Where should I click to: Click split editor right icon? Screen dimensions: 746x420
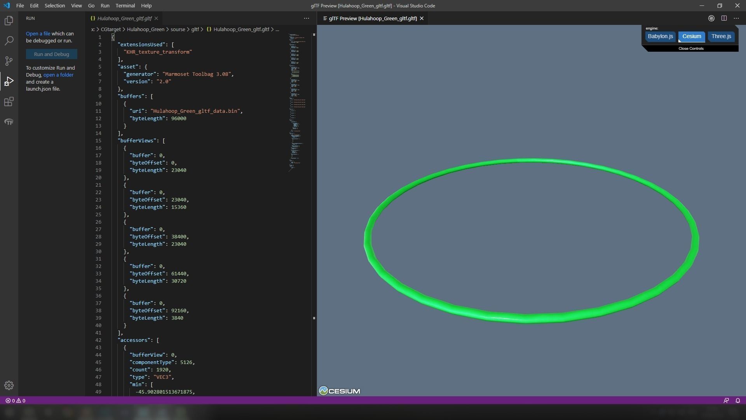tap(724, 18)
